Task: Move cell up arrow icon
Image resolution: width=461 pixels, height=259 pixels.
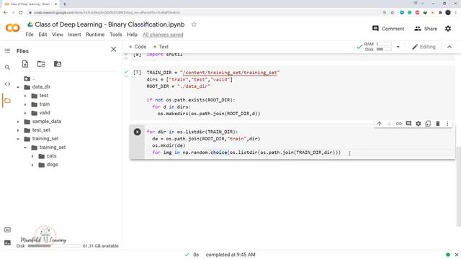Action: [x=380, y=124]
